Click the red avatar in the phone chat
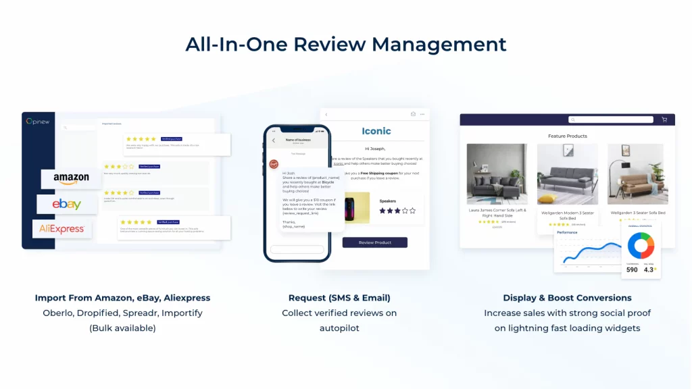Image resolution: width=692 pixels, height=389 pixels. 274,164
